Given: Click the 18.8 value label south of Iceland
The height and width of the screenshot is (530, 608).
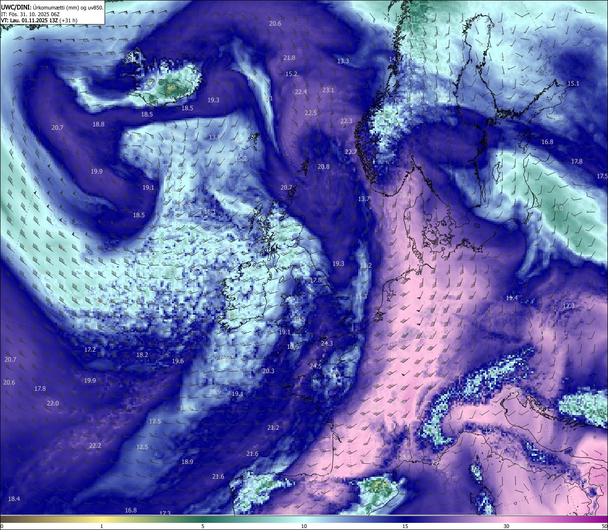Looking at the screenshot, I should pyautogui.click(x=98, y=125).
